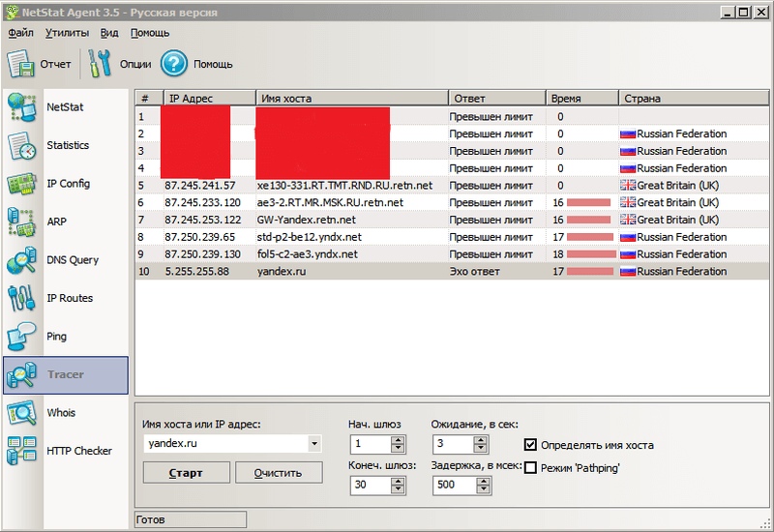The height and width of the screenshot is (532, 774).
Task: Increase the Нач. шлюз value
Action: pyautogui.click(x=398, y=440)
